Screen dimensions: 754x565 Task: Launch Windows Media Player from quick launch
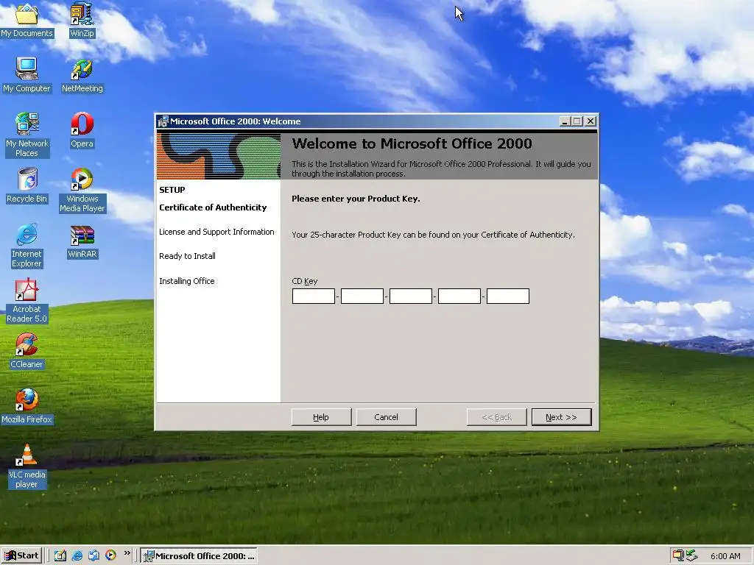click(110, 555)
